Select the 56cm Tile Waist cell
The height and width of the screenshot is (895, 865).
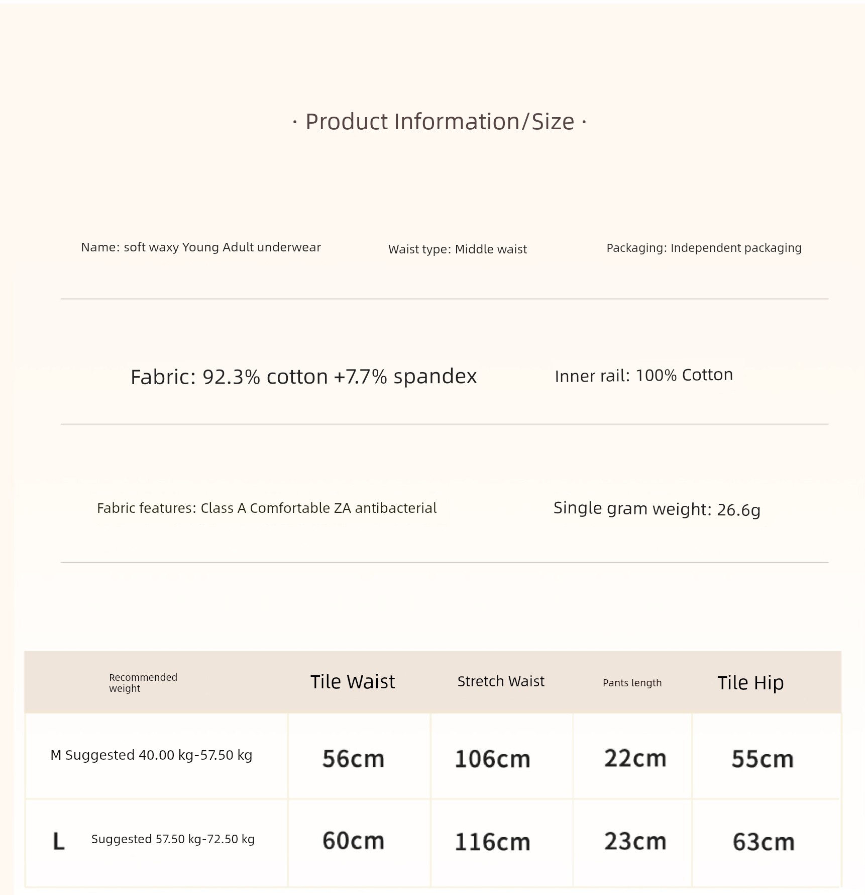pos(353,759)
